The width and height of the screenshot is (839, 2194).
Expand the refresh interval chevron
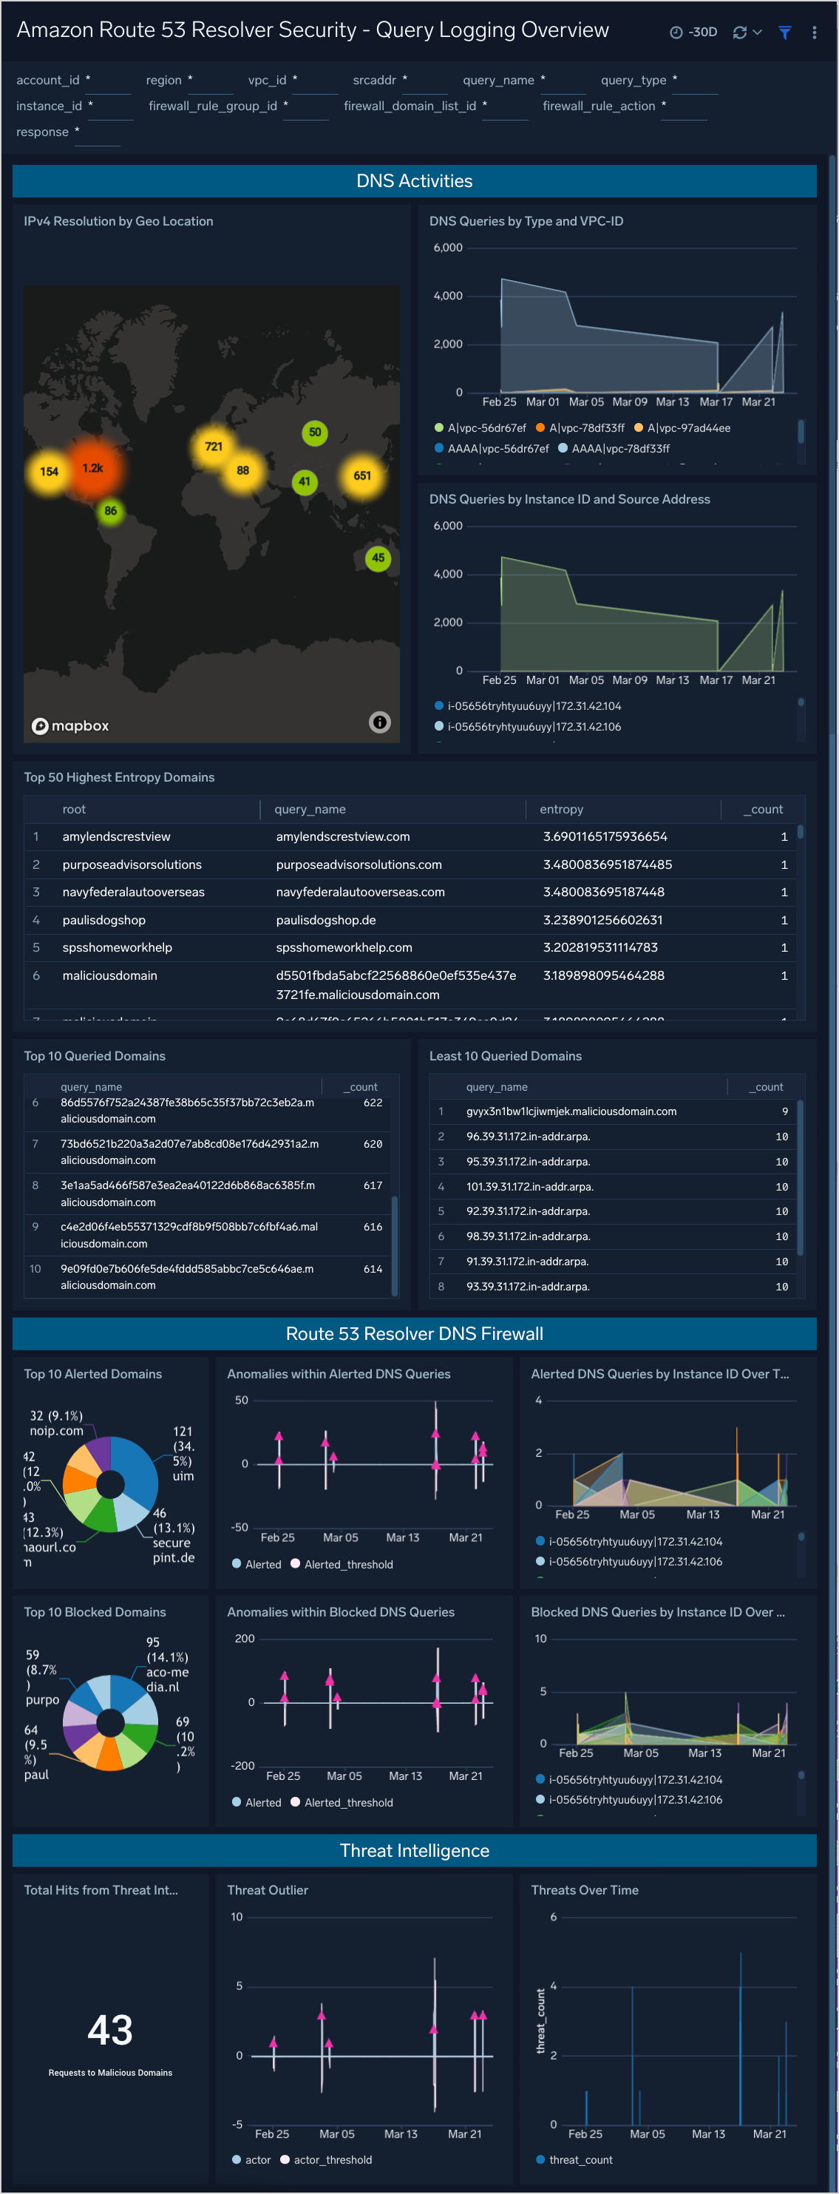757,33
